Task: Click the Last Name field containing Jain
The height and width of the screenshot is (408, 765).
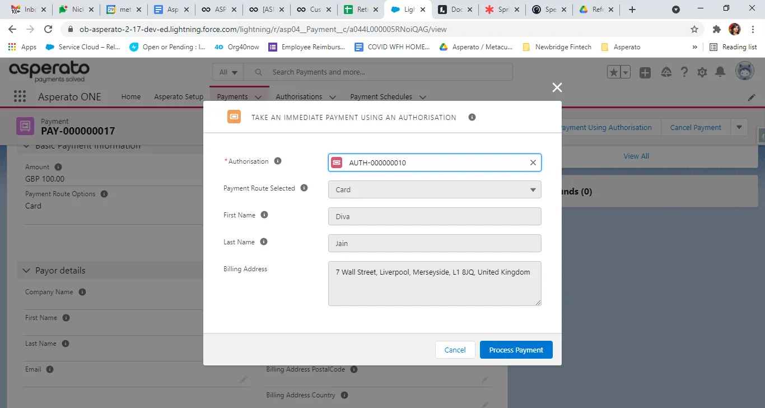Action: [435, 243]
